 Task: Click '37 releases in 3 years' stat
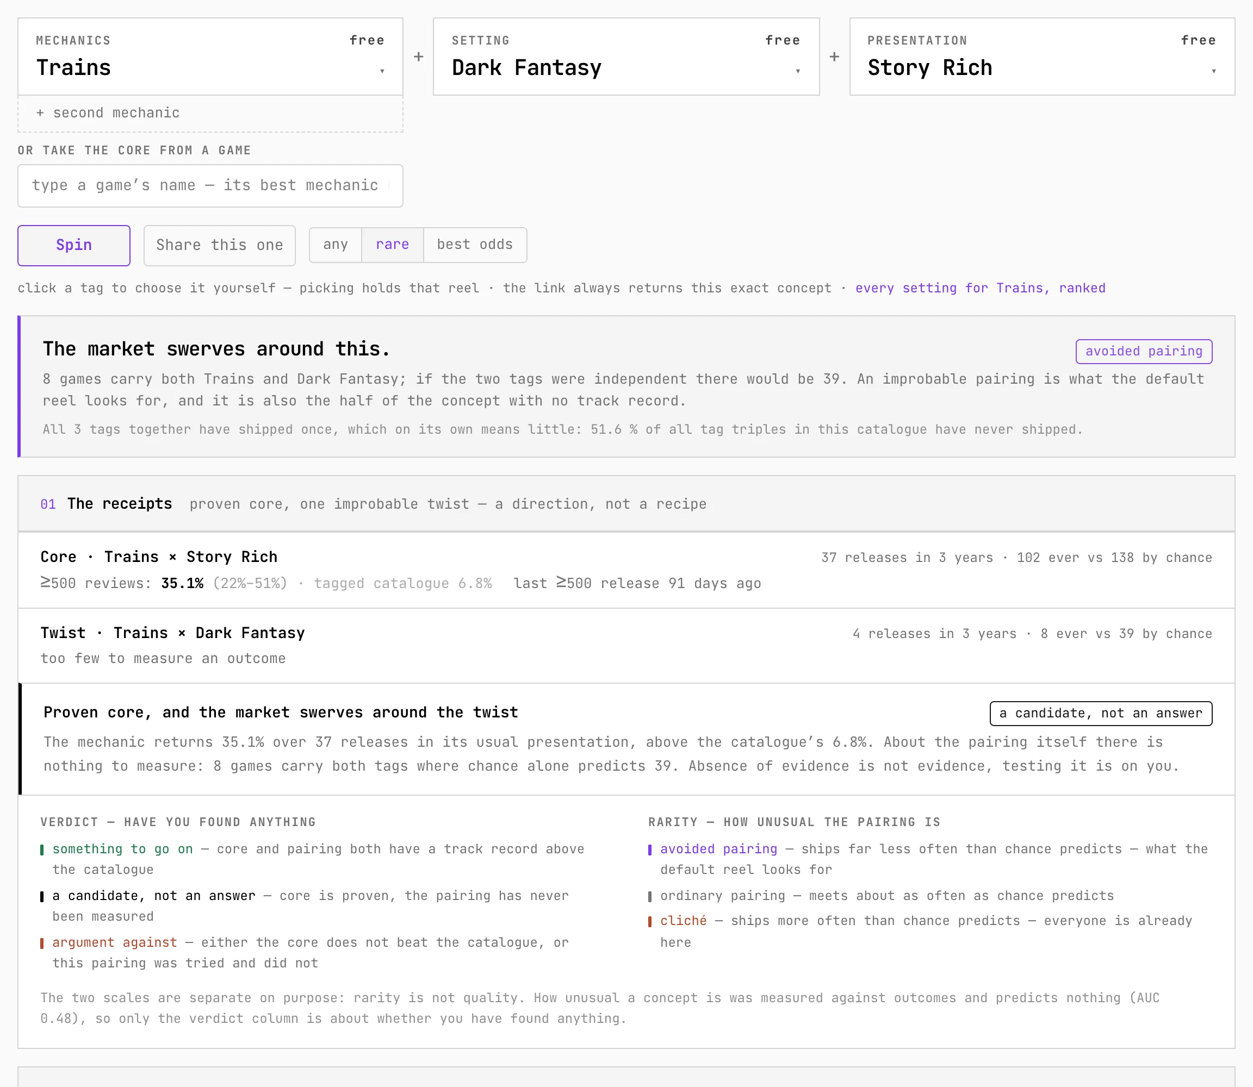click(x=907, y=558)
